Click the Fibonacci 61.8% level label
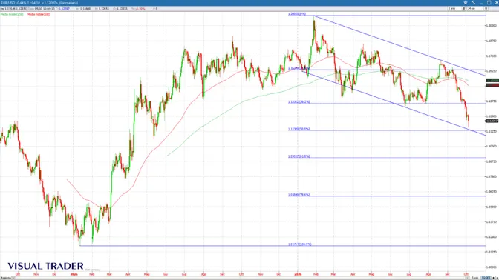The height and width of the screenshot is (280, 499). coord(299,156)
